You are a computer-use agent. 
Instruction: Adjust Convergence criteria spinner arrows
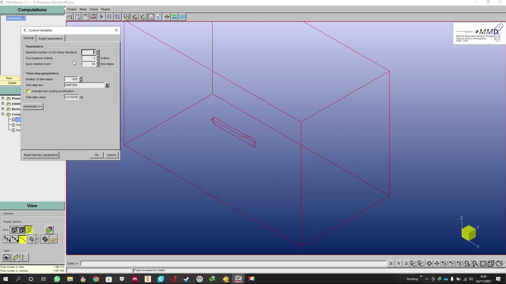tap(98, 58)
